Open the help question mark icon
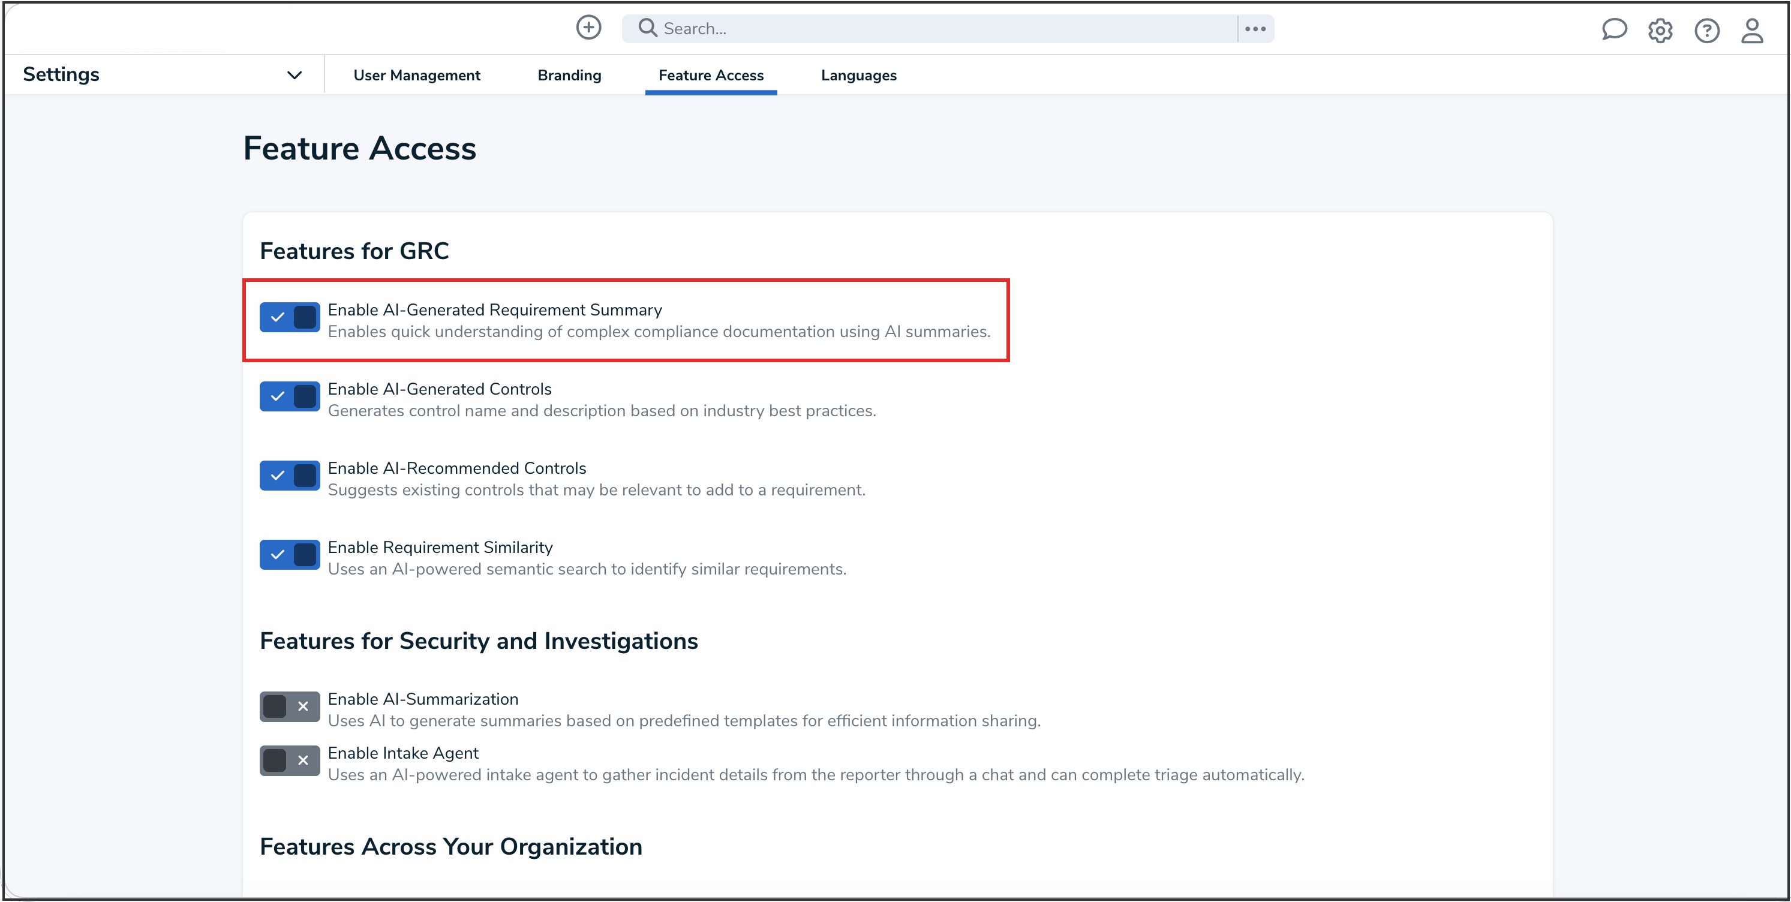Image resolution: width=1791 pixels, height=902 pixels. [1708, 30]
